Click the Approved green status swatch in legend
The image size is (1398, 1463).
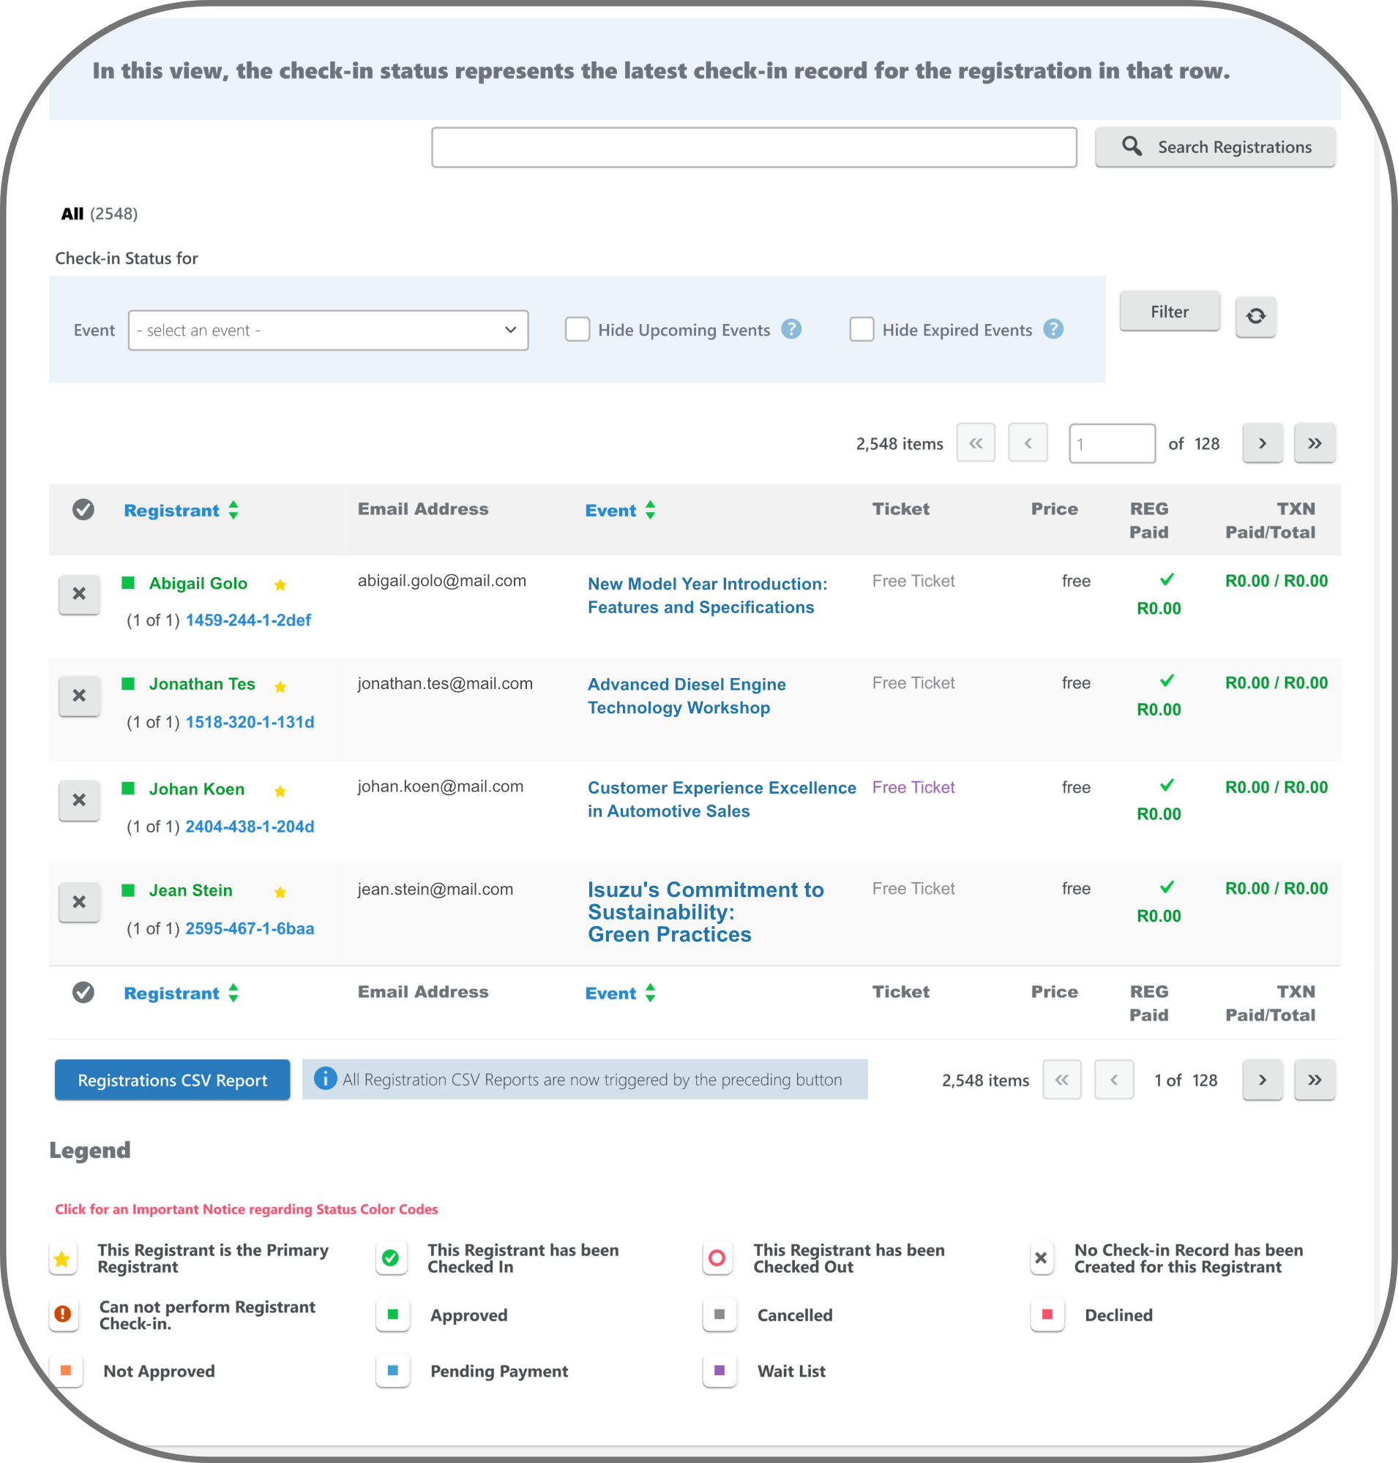[393, 1315]
